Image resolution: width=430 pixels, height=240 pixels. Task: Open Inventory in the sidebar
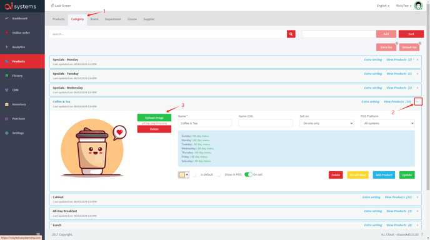[x=19, y=104]
